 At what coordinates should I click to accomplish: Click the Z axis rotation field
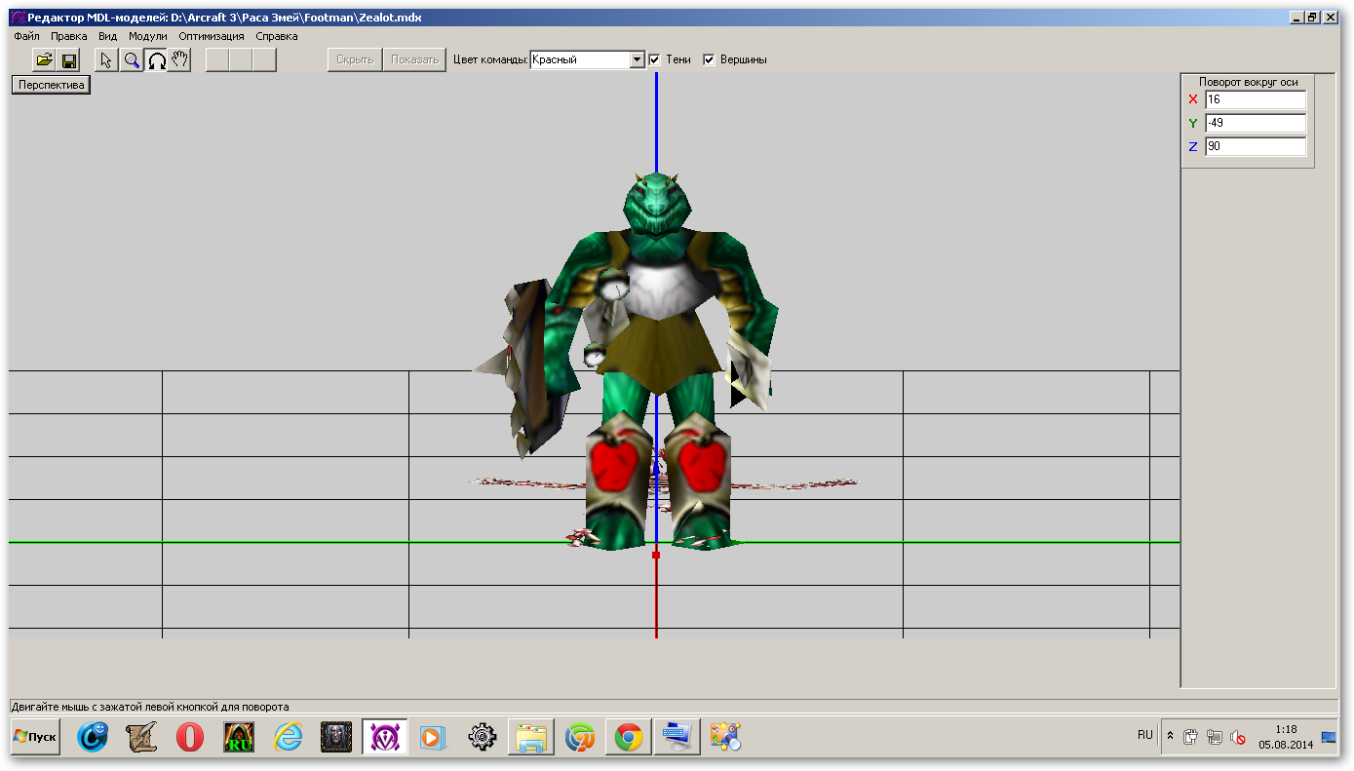[x=1255, y=146]
